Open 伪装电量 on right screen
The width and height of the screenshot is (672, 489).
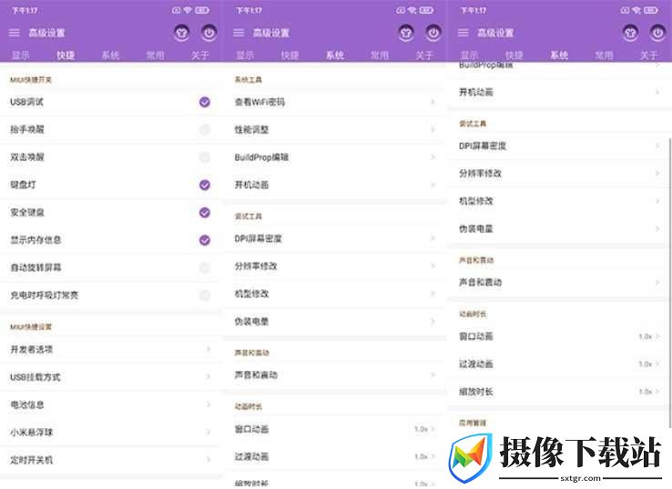[559, 228]
